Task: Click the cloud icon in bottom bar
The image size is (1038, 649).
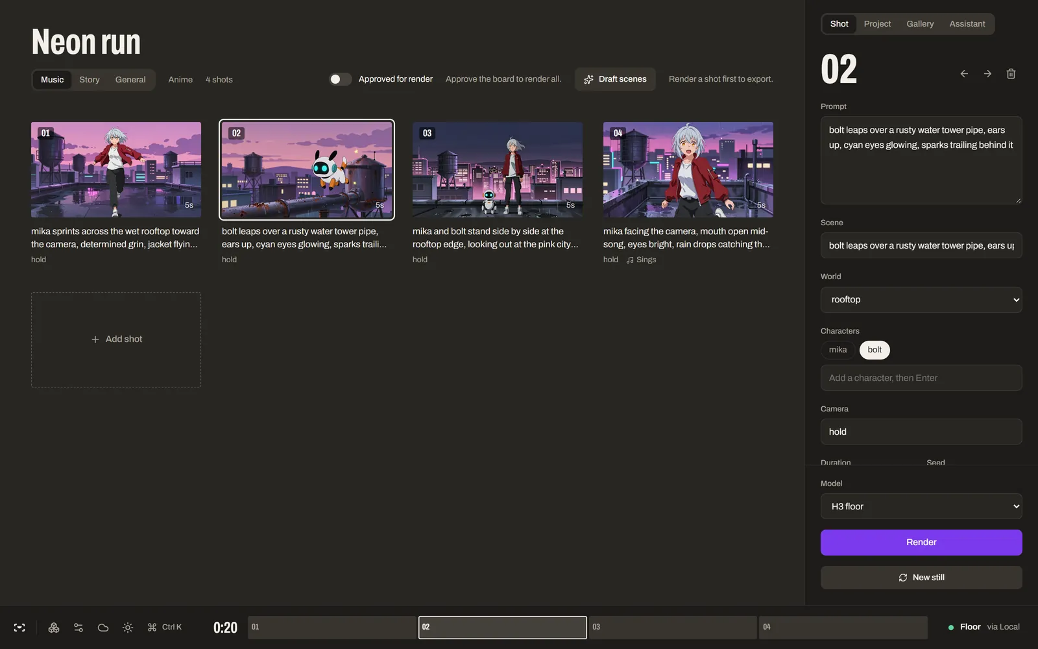Action: (103, 628)
